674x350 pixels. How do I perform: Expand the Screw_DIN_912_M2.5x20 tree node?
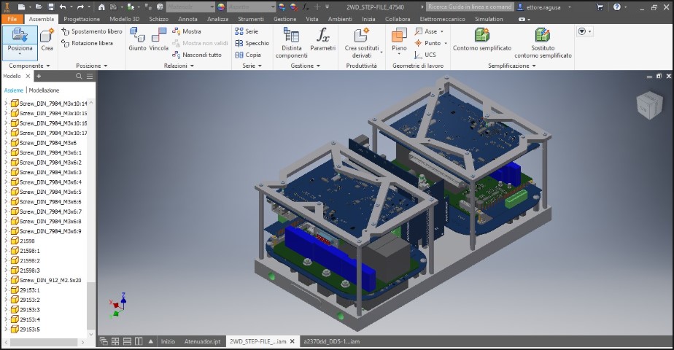(6, 280)
